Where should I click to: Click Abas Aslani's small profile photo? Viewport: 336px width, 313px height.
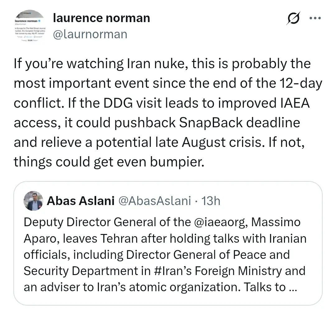tap(33, 201)
